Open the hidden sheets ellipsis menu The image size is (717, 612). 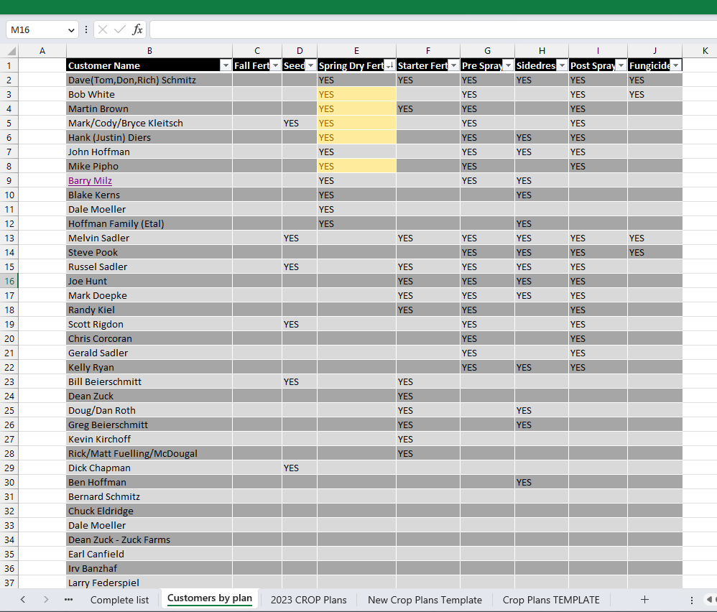coord(68,599)
